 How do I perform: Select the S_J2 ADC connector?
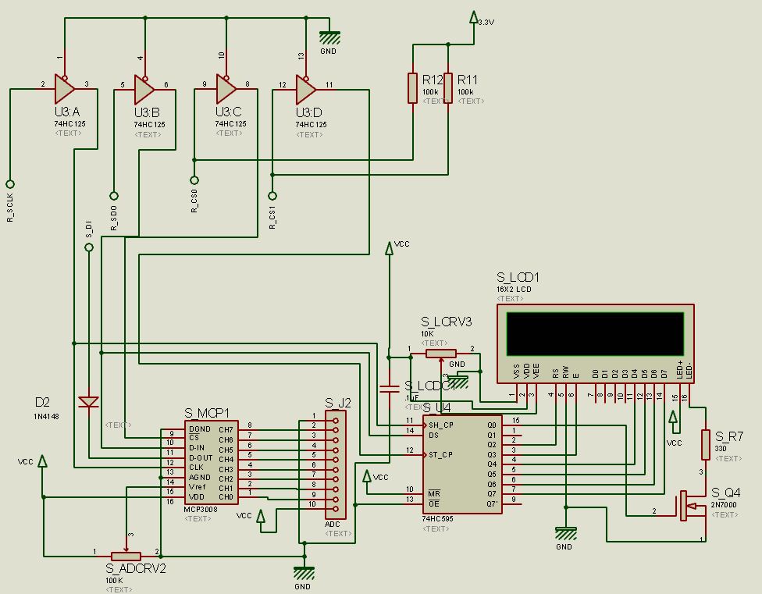point(336,464)
